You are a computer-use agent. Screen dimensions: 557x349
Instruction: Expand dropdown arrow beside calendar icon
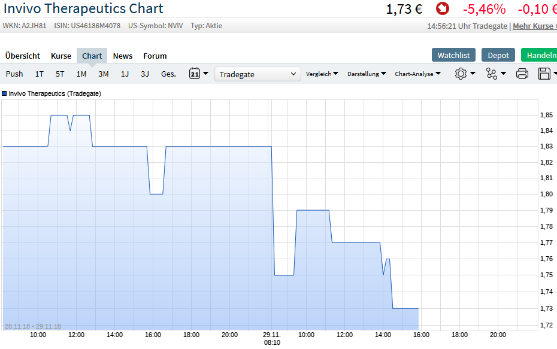205,74
